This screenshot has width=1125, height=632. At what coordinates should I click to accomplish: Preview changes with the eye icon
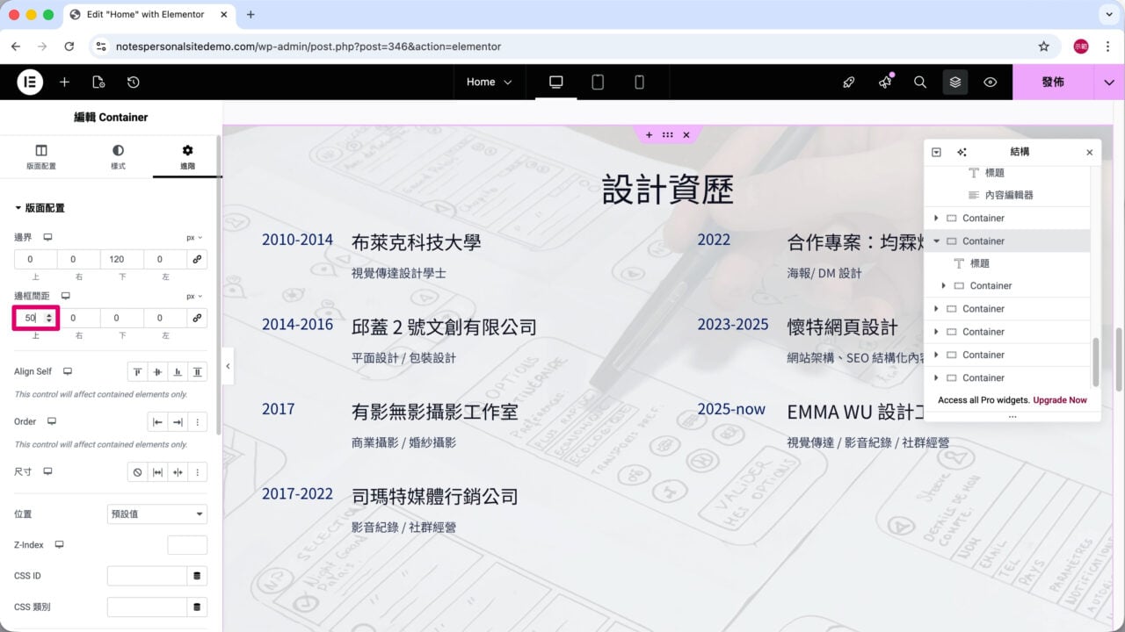click(x=991, y=82)
